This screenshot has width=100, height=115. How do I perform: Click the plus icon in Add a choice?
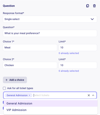point(6,80)
